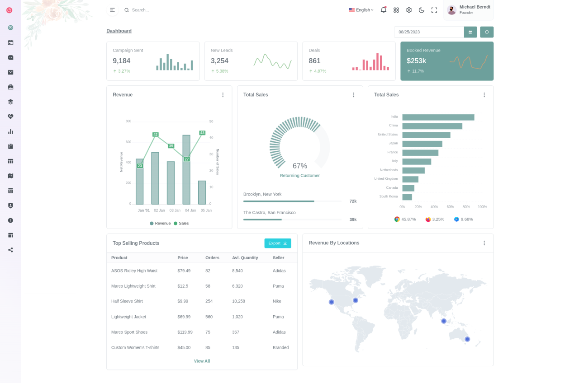Open Revenue By Locations three-dot menu
Image resolution: width=579 pixels, height=383 pixels.
(484, 243)
